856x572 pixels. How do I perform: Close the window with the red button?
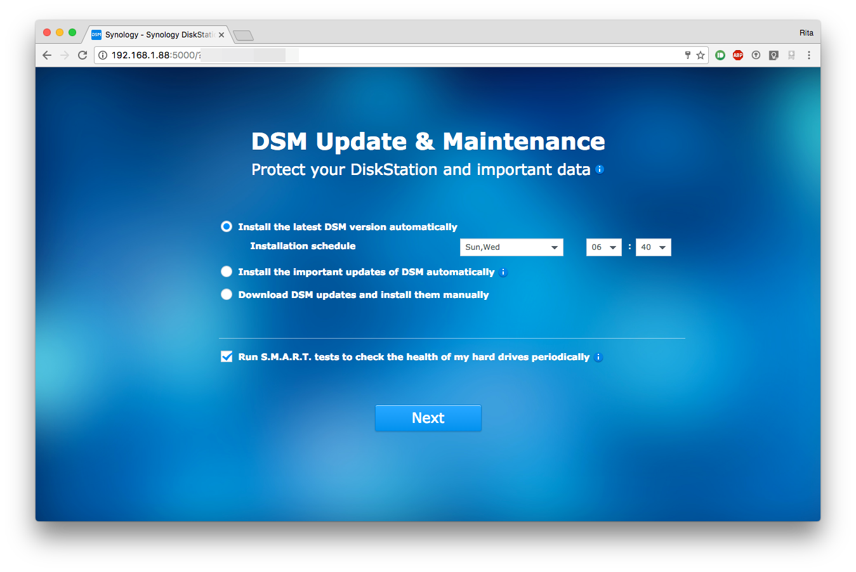click(47, 32)
